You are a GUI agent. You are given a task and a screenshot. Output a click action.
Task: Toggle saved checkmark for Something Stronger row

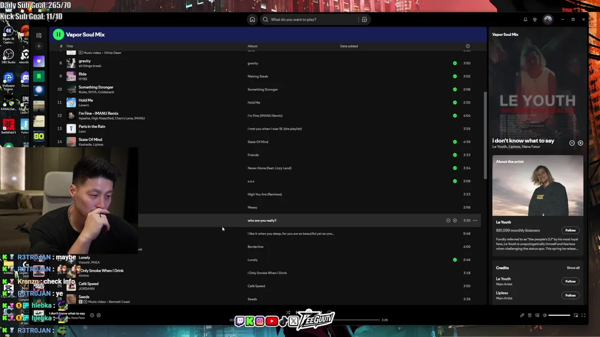point(455,89)
